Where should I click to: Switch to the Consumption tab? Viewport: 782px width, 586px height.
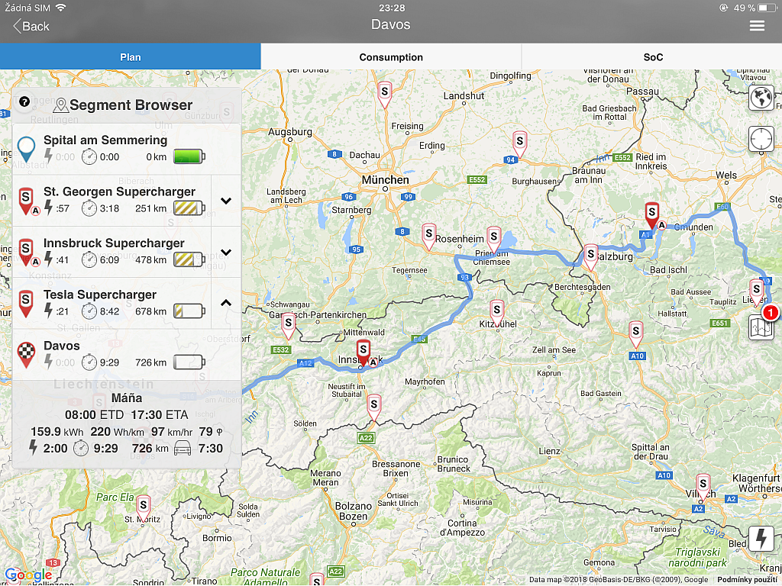click(x=391, y=57)
